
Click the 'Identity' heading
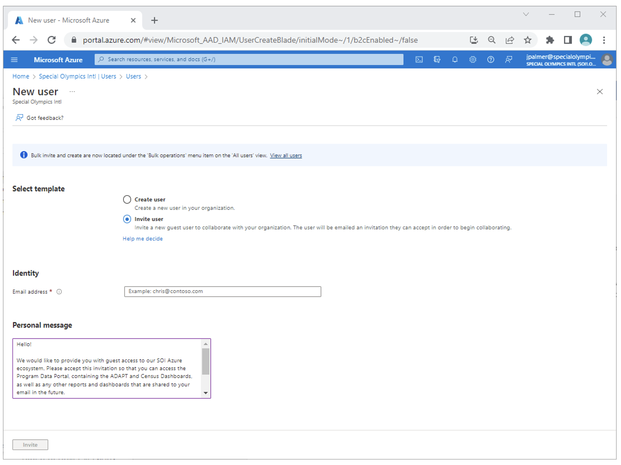[25, 273]
